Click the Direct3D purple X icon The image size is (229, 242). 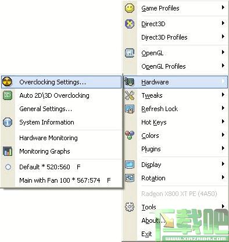(x=130, y=24)
